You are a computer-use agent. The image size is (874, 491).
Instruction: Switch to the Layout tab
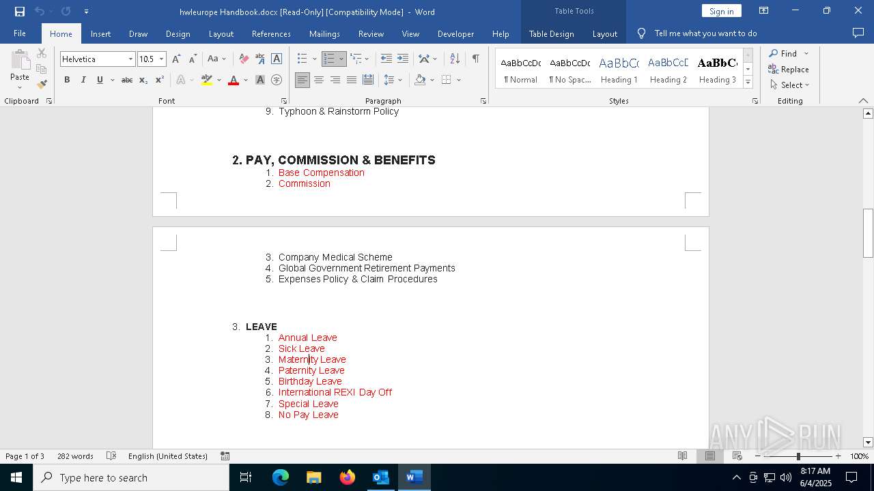(221, 33)
